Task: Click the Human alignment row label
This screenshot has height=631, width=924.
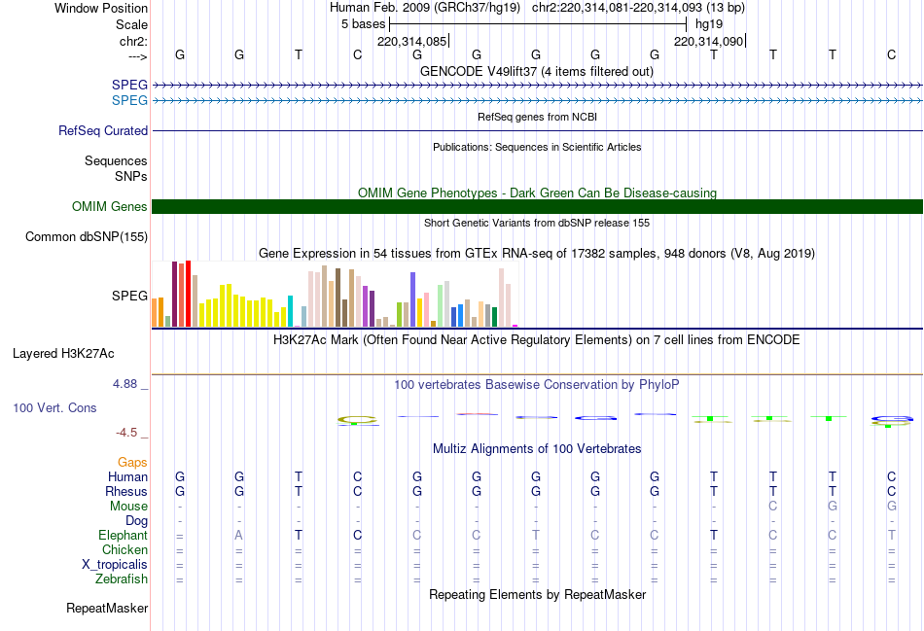Action: [127, 476]
